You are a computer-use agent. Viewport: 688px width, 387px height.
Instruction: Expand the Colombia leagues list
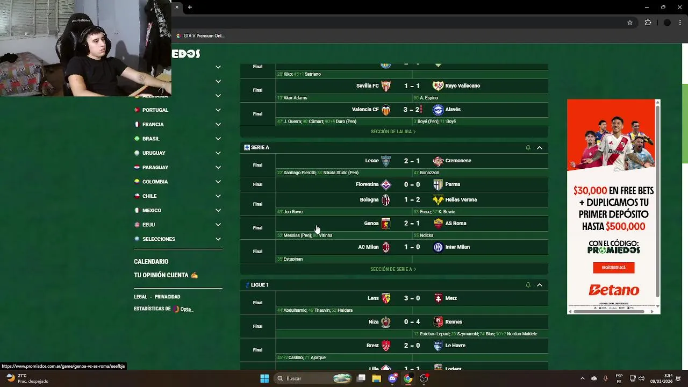point(218,182)
